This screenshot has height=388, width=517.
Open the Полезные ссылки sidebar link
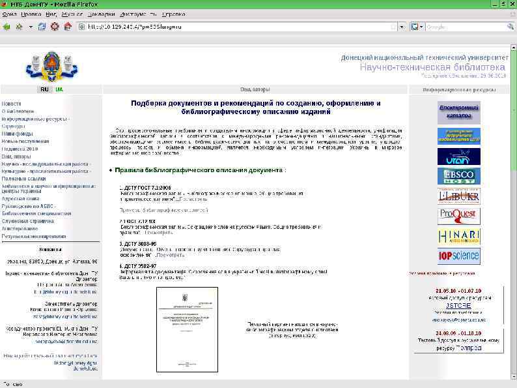(x=23, y=179)
